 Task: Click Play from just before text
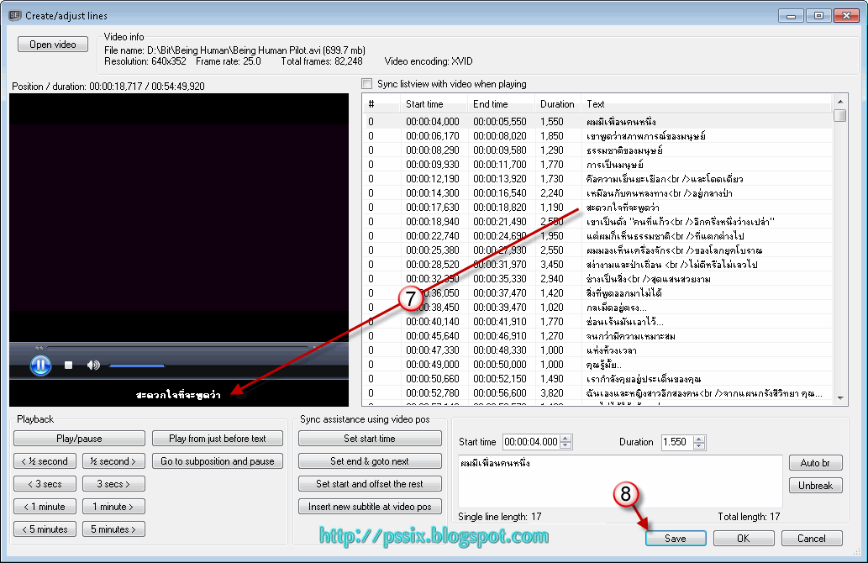(218, 439)
